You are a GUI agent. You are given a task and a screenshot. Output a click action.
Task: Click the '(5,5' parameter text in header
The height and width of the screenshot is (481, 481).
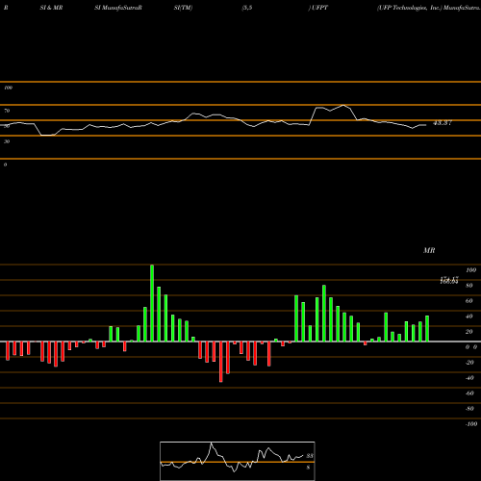(247, 8)
